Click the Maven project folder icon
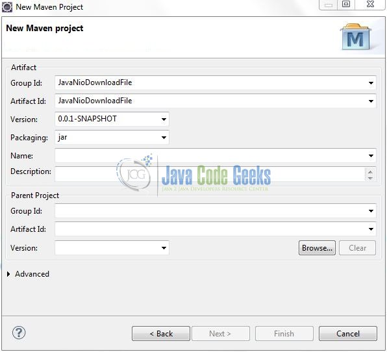Viewport: 387px width, 352px height. click(356, 36)
